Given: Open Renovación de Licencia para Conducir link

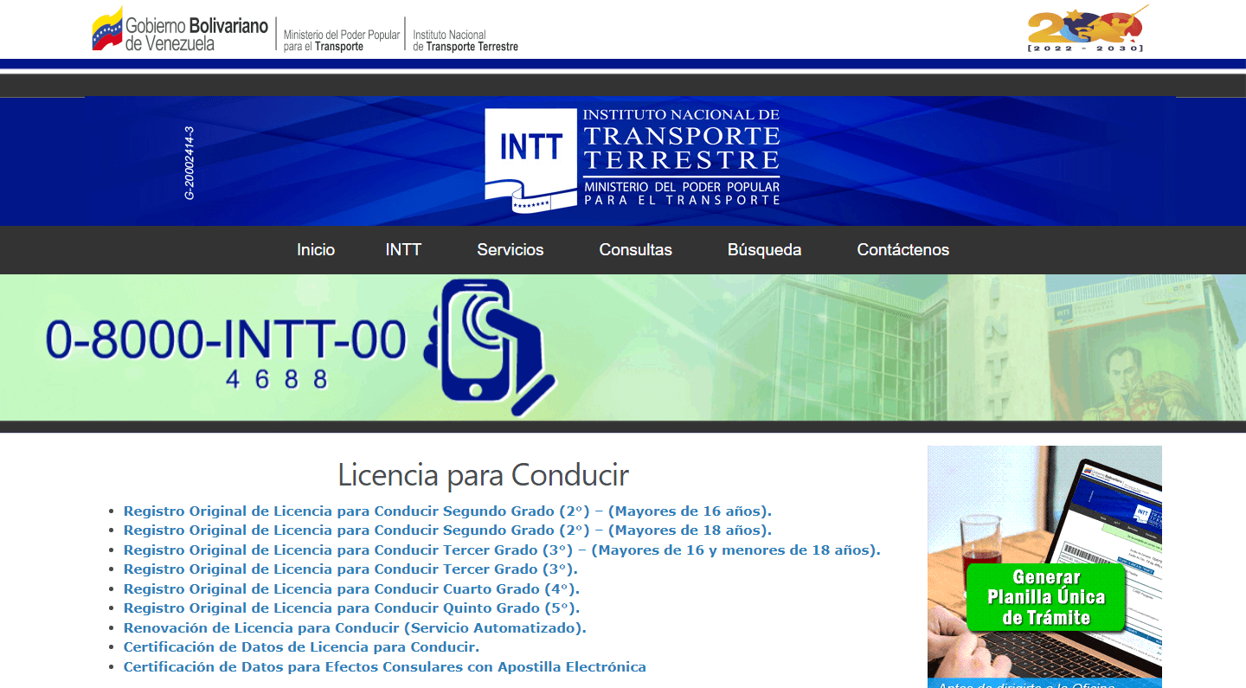Looking at the screenshot, I should tap(355, 627).
